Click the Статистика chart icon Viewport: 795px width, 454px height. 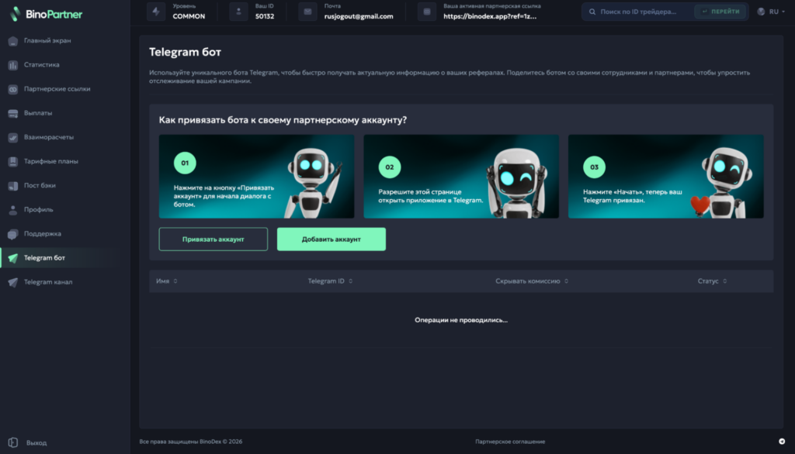pyautogui.click(x=13, y=65)
